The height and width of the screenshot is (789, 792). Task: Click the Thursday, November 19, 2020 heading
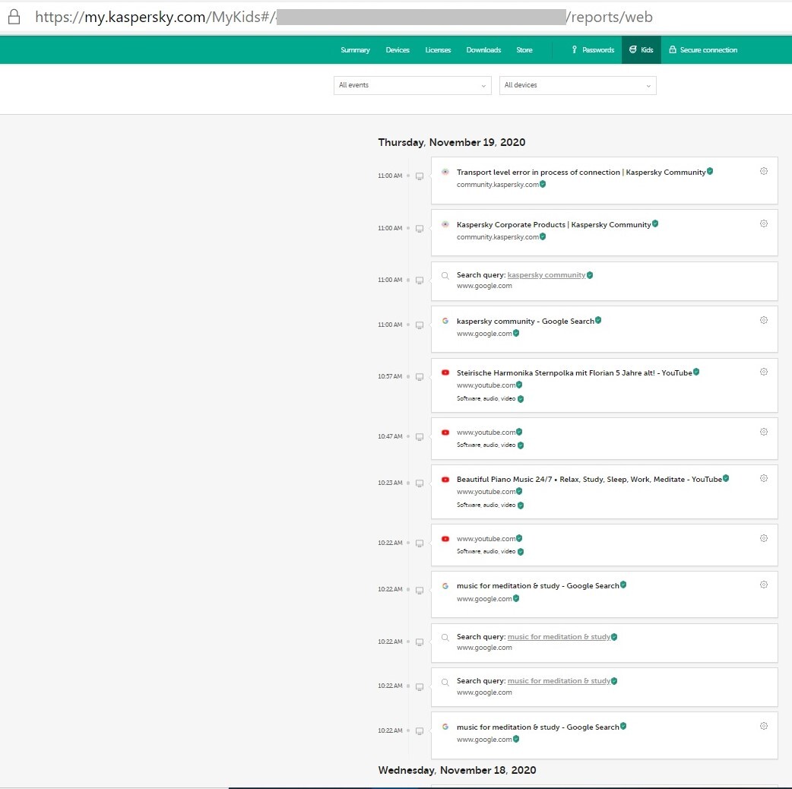pyautogui.click(x=451, y=142)
